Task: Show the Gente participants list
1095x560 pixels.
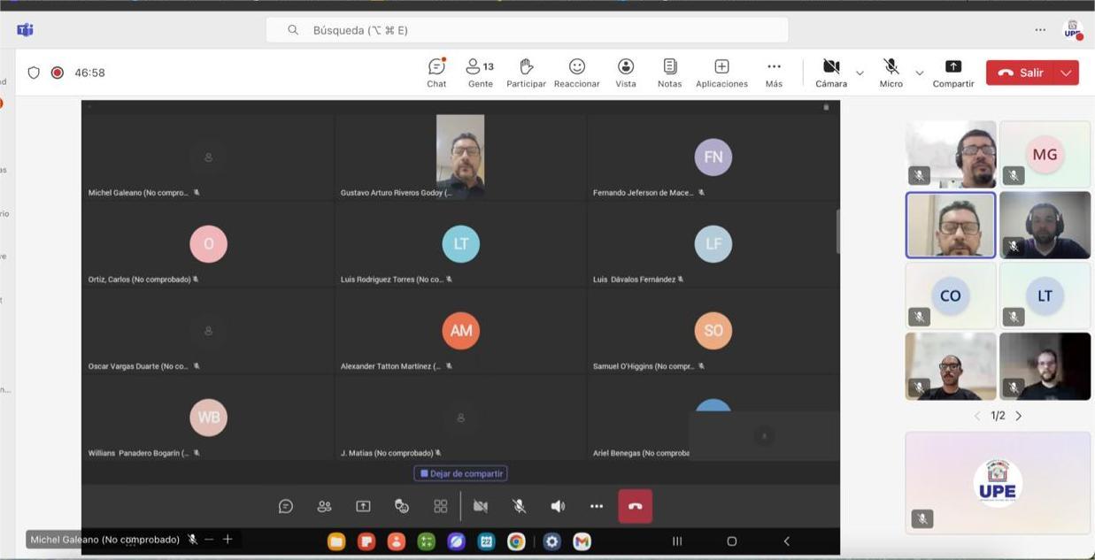Action: [480, 73]
